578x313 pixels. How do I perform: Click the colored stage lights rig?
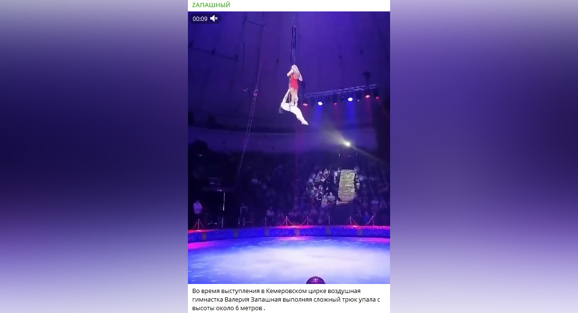tap(340, 95)
